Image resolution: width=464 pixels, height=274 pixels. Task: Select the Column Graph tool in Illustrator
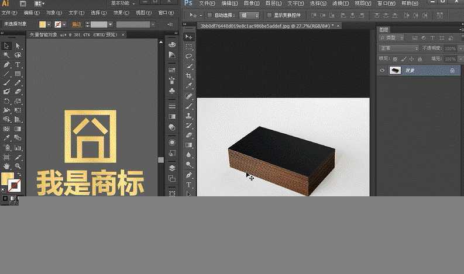click(18, 147)
